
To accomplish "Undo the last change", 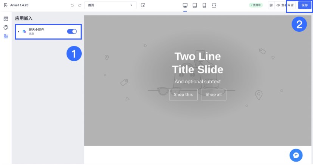I will tap(72, 5).
